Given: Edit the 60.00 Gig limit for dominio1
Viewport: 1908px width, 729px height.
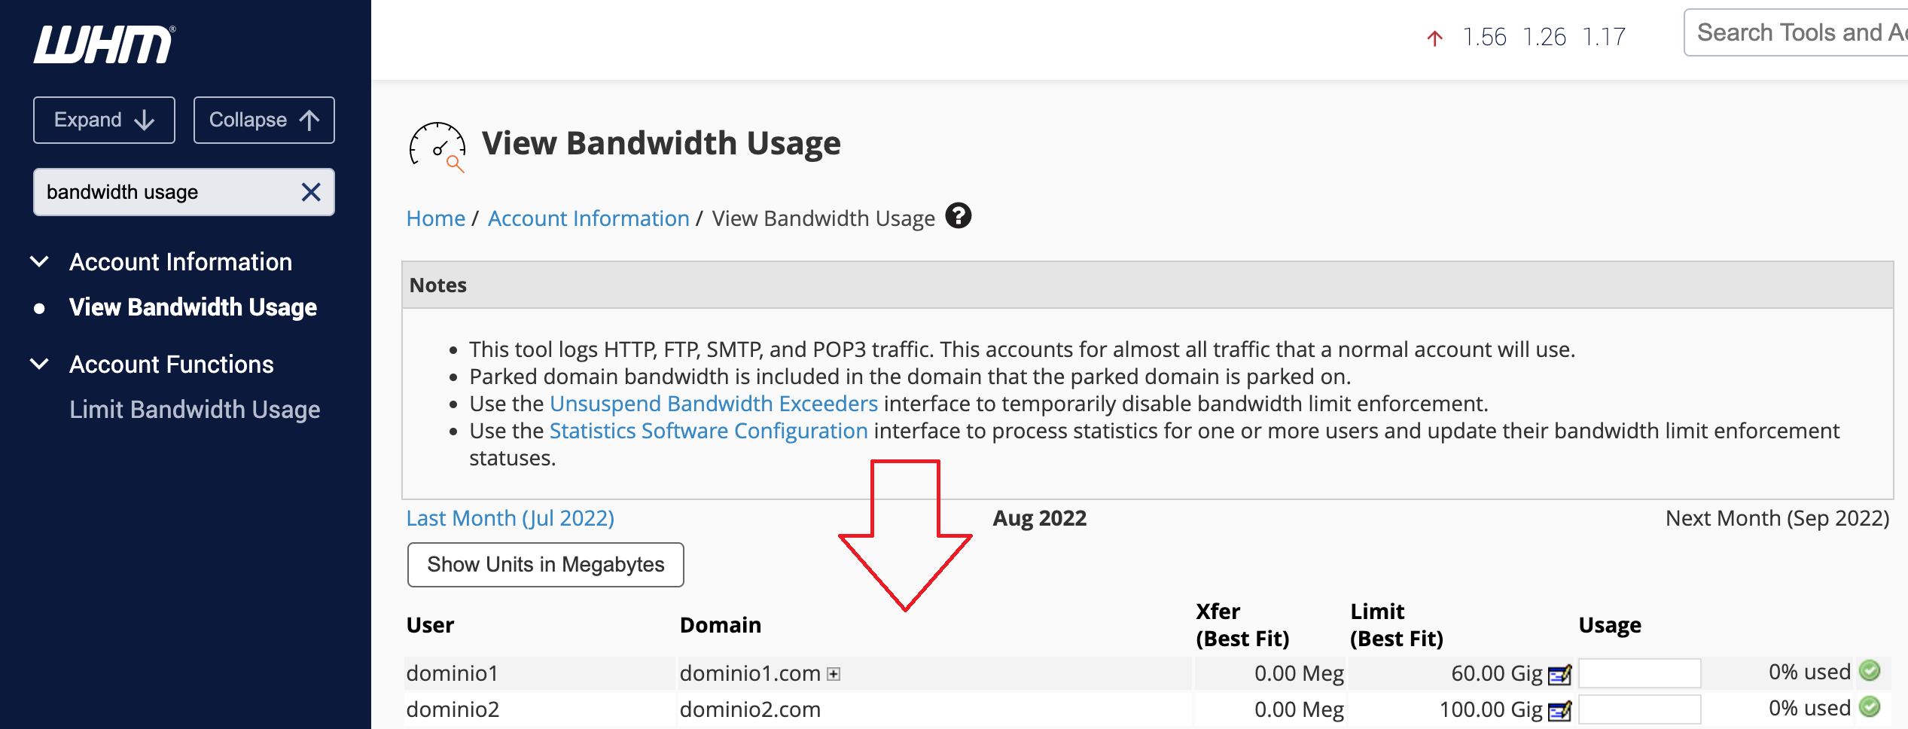Looking at the screenshot, I should point(1559,674).
